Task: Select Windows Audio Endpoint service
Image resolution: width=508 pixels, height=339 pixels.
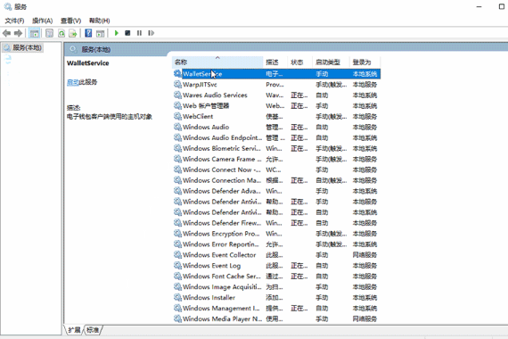Action: point(276,138)
